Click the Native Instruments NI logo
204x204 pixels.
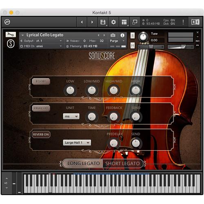point(195,22)
